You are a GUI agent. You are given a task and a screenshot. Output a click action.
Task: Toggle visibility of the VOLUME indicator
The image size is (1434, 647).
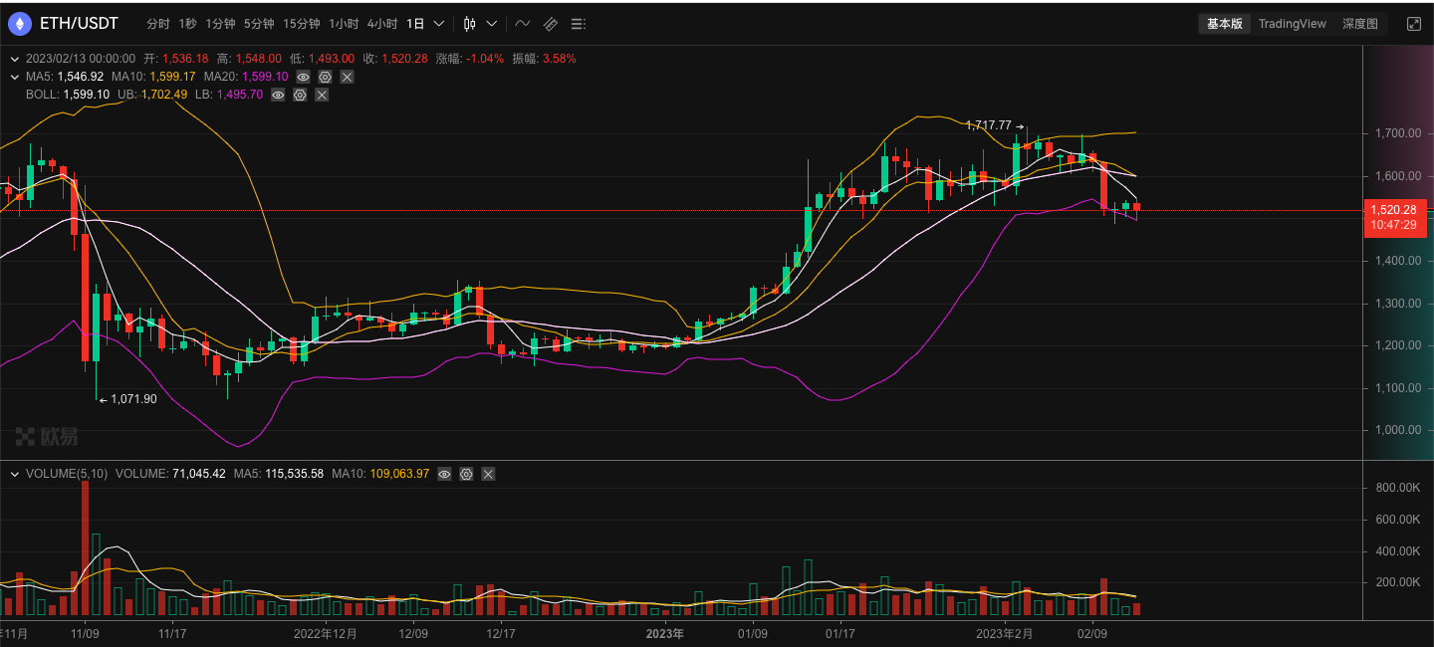click(x=444, y=474)
